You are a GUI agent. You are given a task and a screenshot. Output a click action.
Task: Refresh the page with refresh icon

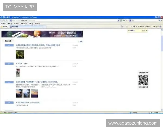pos(124,21)
